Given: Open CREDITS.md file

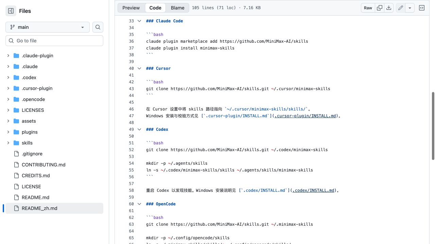Looking at the screenshot, I should (x=36, y=176).
